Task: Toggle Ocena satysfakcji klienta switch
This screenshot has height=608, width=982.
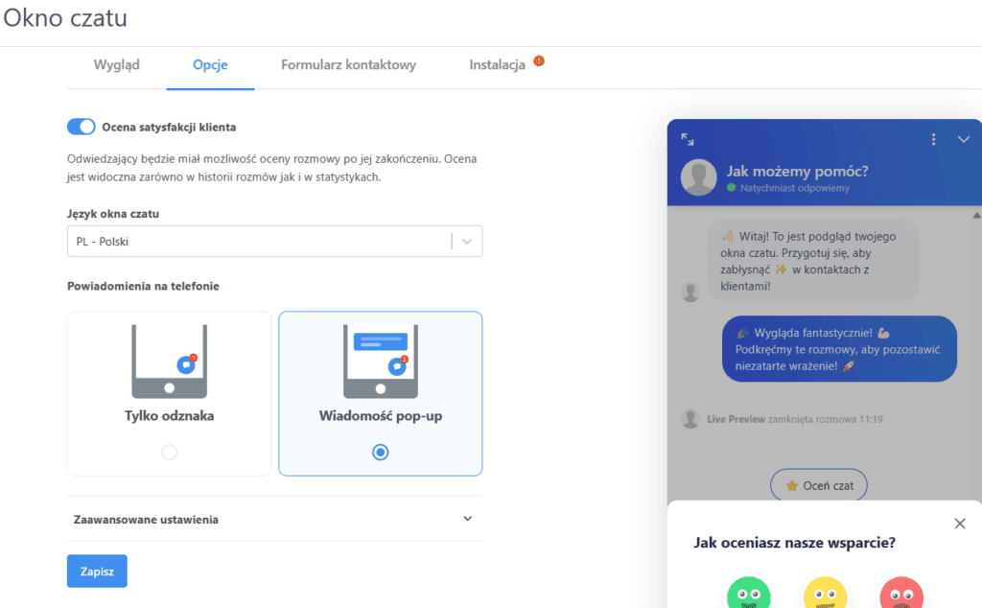Action: [82, 127]
